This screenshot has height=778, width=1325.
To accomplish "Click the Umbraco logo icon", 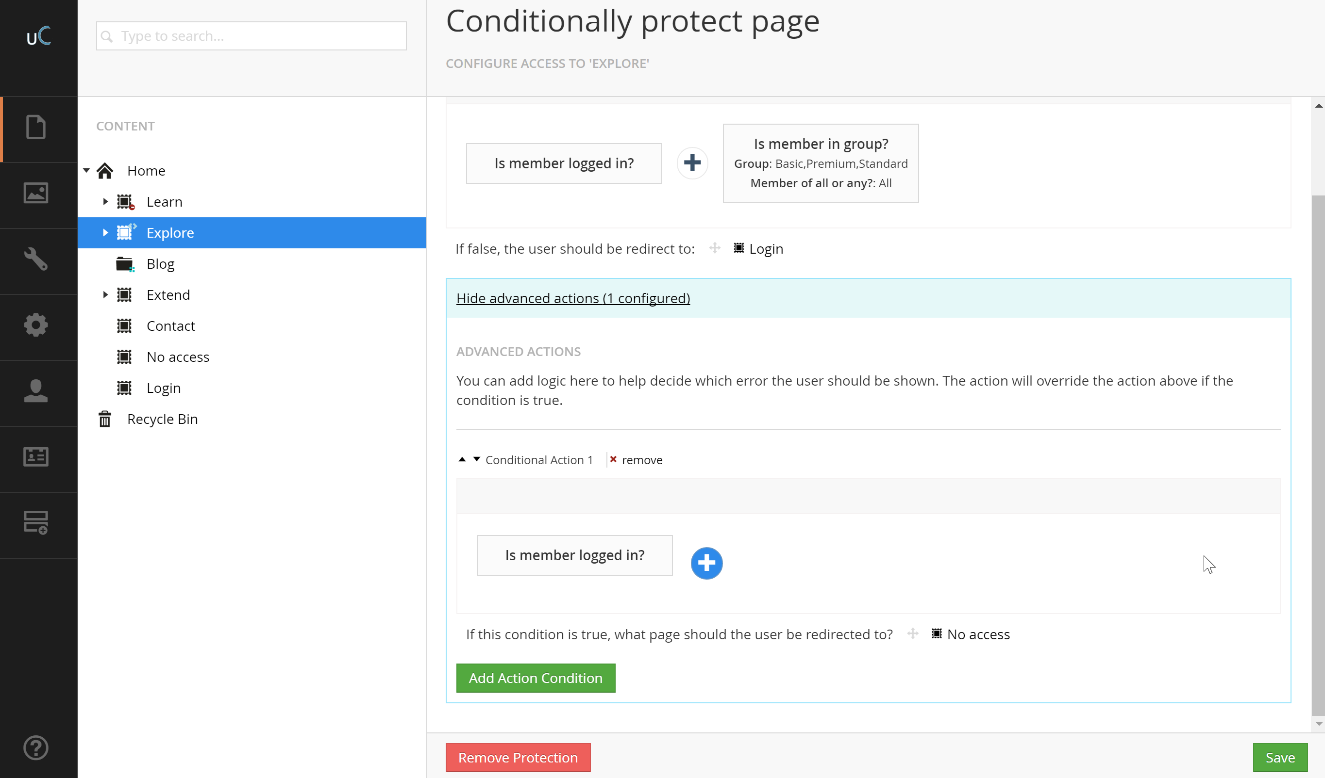I will 38,36.
